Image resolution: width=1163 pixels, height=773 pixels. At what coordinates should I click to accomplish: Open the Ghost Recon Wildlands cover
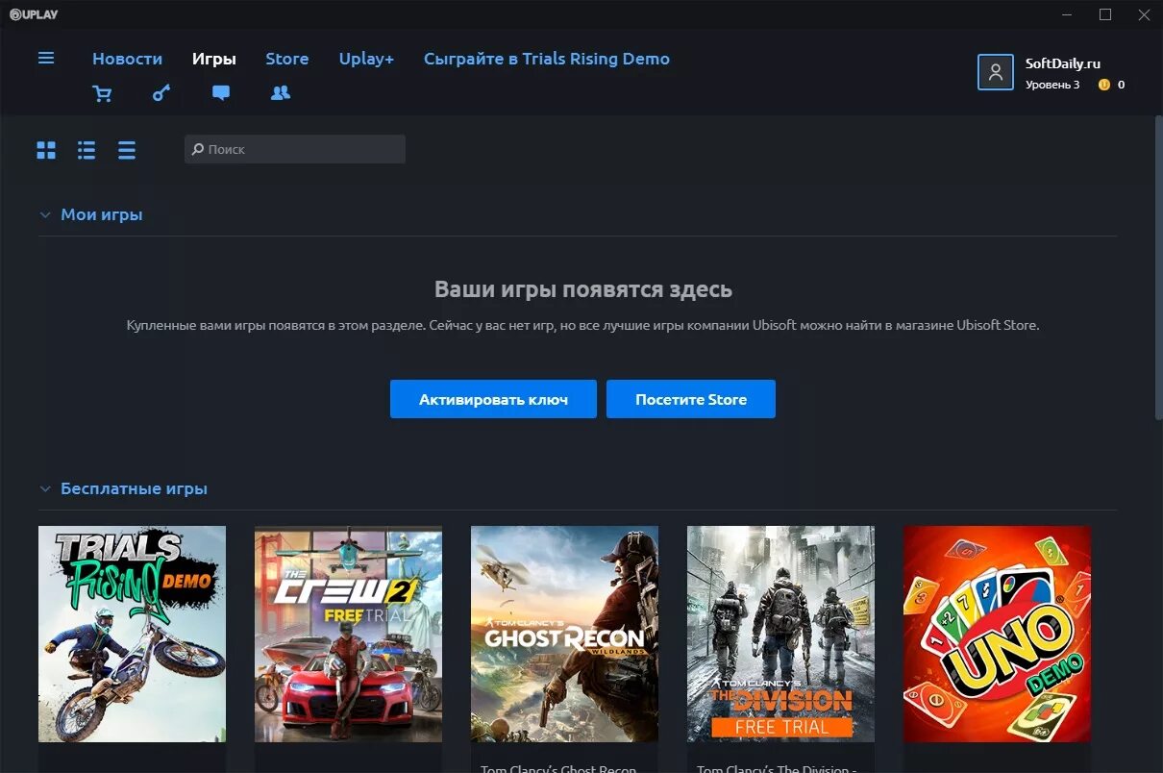(x=564, y=634)
